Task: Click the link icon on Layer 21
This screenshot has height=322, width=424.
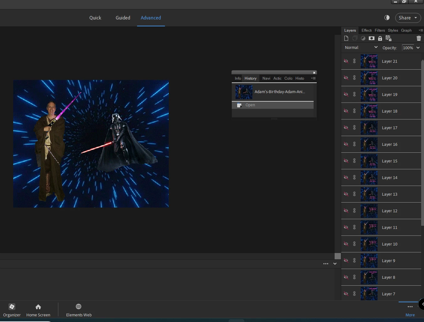Action: point(354,61)
